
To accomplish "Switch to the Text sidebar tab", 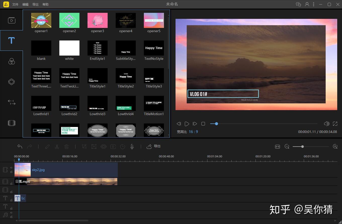I will (x=12, y=40).
